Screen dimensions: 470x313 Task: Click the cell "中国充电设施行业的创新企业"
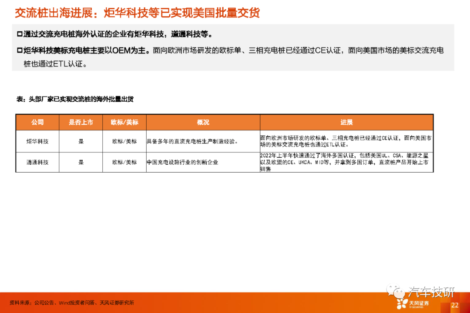coord(203,162)
